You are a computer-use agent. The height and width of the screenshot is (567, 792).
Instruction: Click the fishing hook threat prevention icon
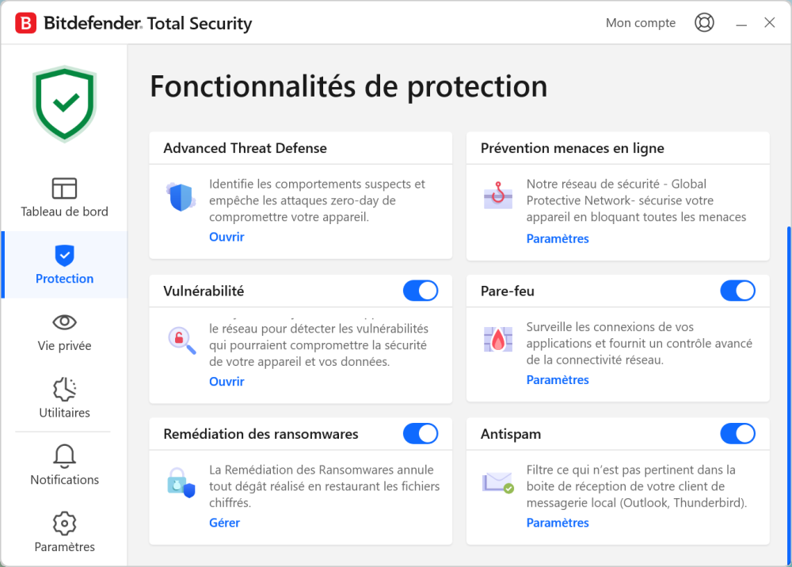point(498,196)
